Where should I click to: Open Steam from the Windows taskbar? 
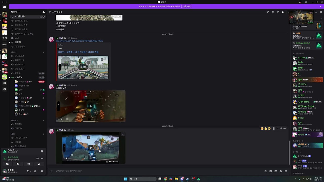click(187, 179)
